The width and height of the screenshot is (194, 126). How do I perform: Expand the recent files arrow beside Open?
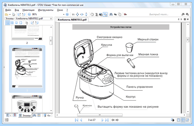pyautogui.click(x=10, y=15)
